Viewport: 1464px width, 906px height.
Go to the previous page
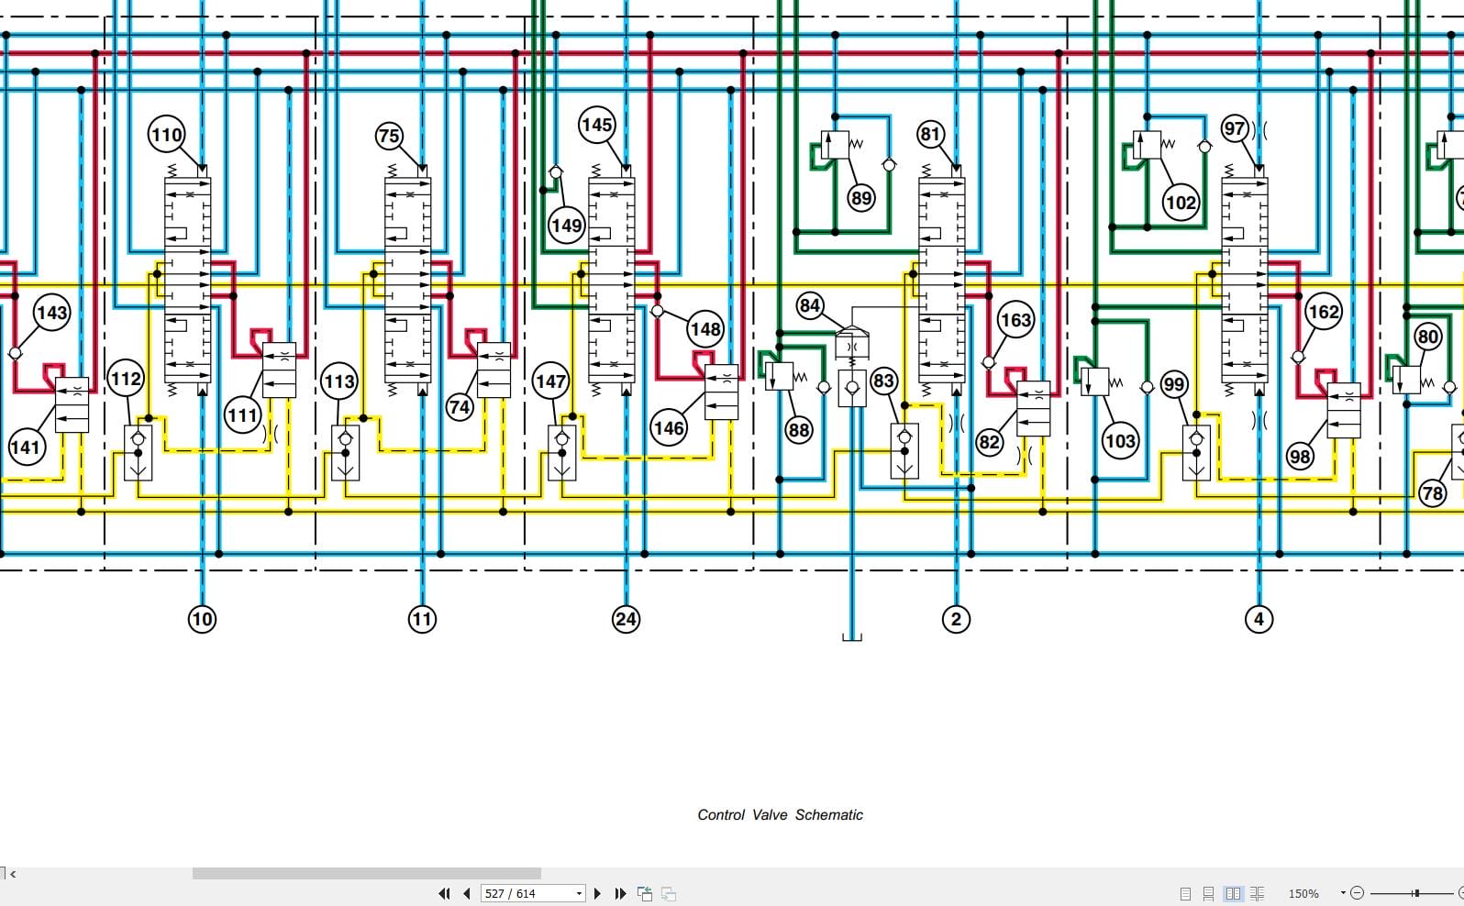pos(467,893)
